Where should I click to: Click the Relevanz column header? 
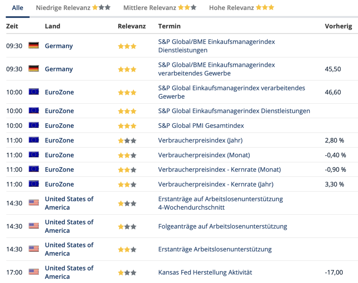coord(132,26)
